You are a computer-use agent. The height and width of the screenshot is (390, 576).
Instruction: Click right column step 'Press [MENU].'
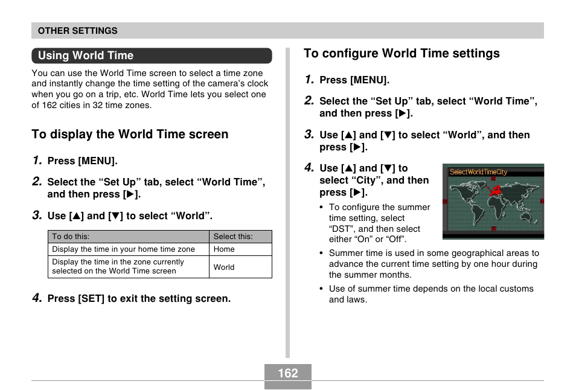[354, 80]
